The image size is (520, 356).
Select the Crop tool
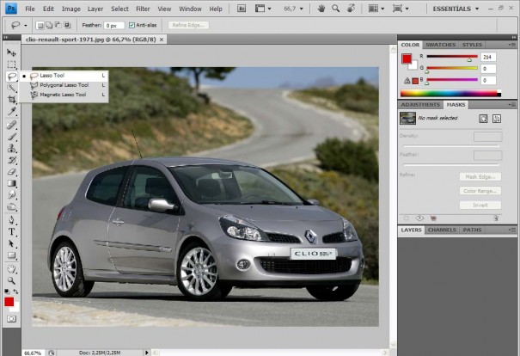[x=12, y=100]
